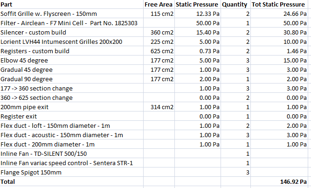311x188 pixels.
Task: Click the 'Free Area' header cell
Action: tap(159, 4)
